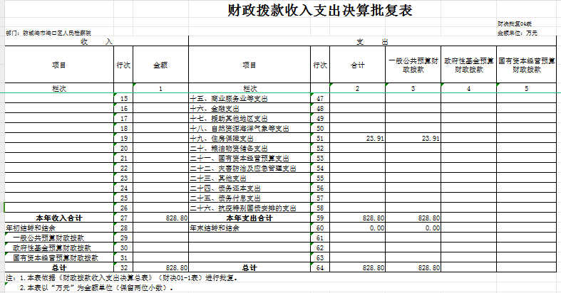Image resolution: width=561 pixels, height=293 pixels.
Task: Select the 十八、自然资源海洋气象等支出 cell
Action: 249,129
